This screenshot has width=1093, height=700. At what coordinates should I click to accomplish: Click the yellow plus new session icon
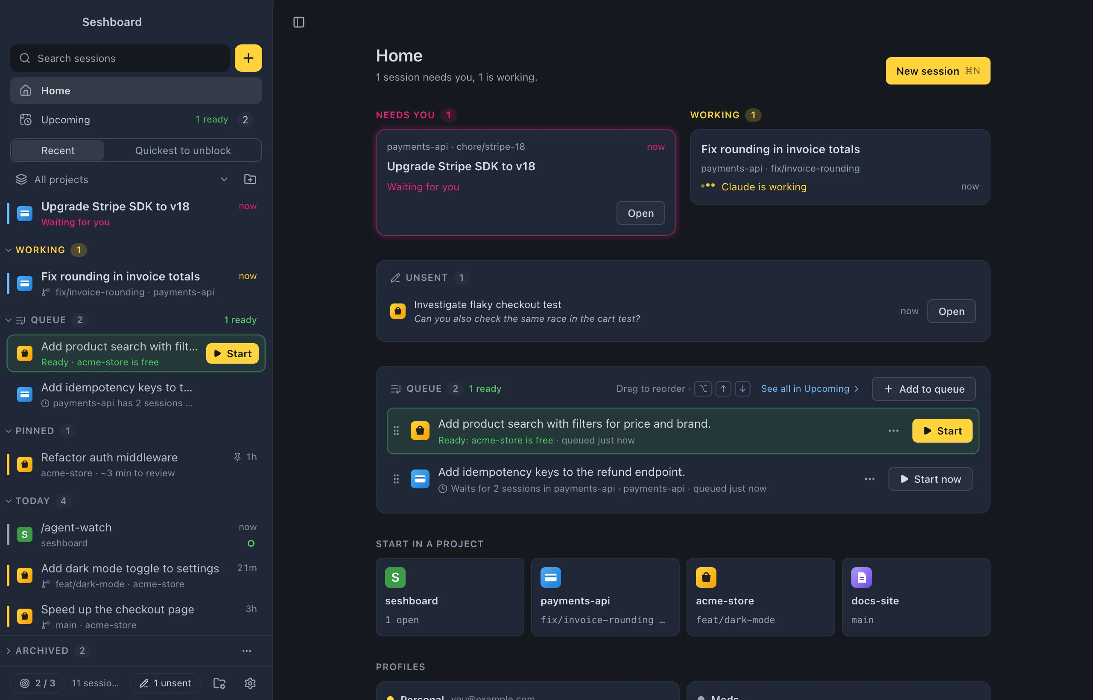[x=248, y=58]
